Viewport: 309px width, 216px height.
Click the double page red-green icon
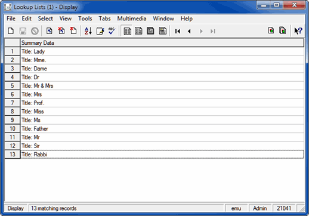283,30
